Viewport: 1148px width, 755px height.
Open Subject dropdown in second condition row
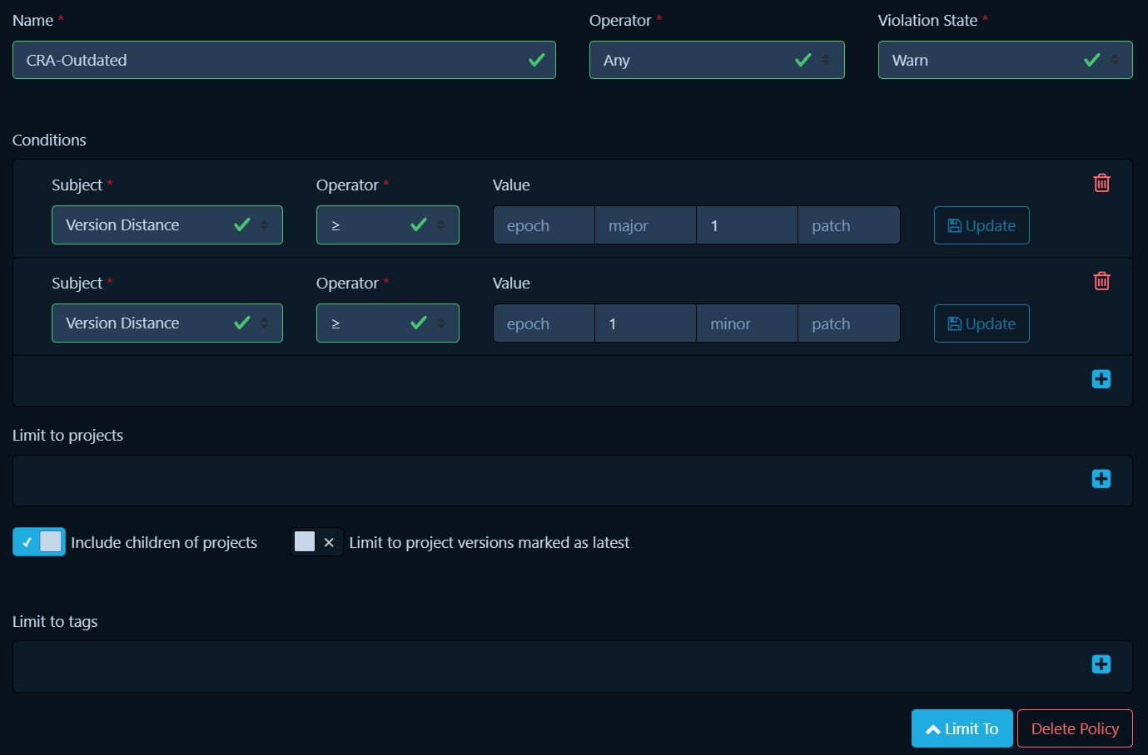pos(167,323)
